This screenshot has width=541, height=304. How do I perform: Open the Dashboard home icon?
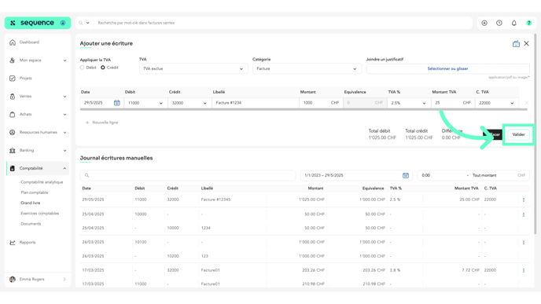[13, 42]
